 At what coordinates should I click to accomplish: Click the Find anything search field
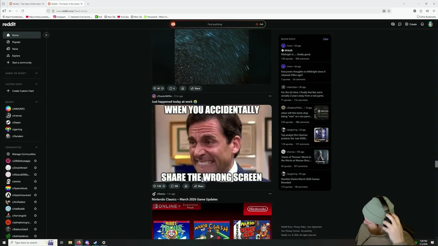pos(215,24)
